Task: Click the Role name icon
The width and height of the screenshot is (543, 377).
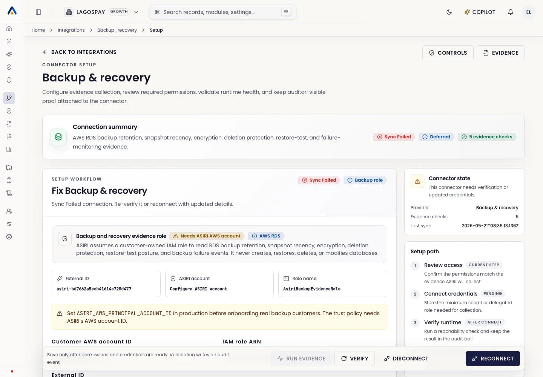Action: point(286,279)
